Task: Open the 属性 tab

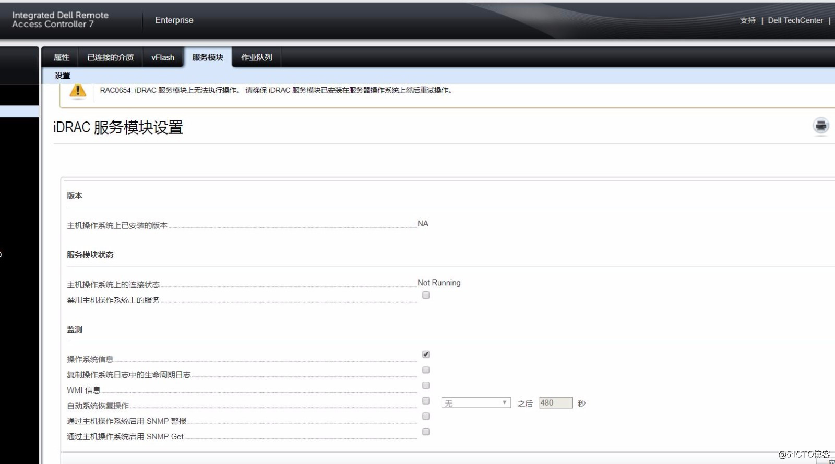Action: 62,57
